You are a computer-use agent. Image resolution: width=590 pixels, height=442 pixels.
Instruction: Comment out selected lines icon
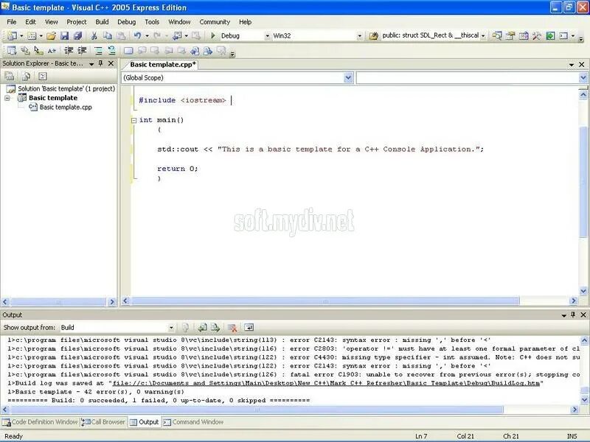click(98, 50)
